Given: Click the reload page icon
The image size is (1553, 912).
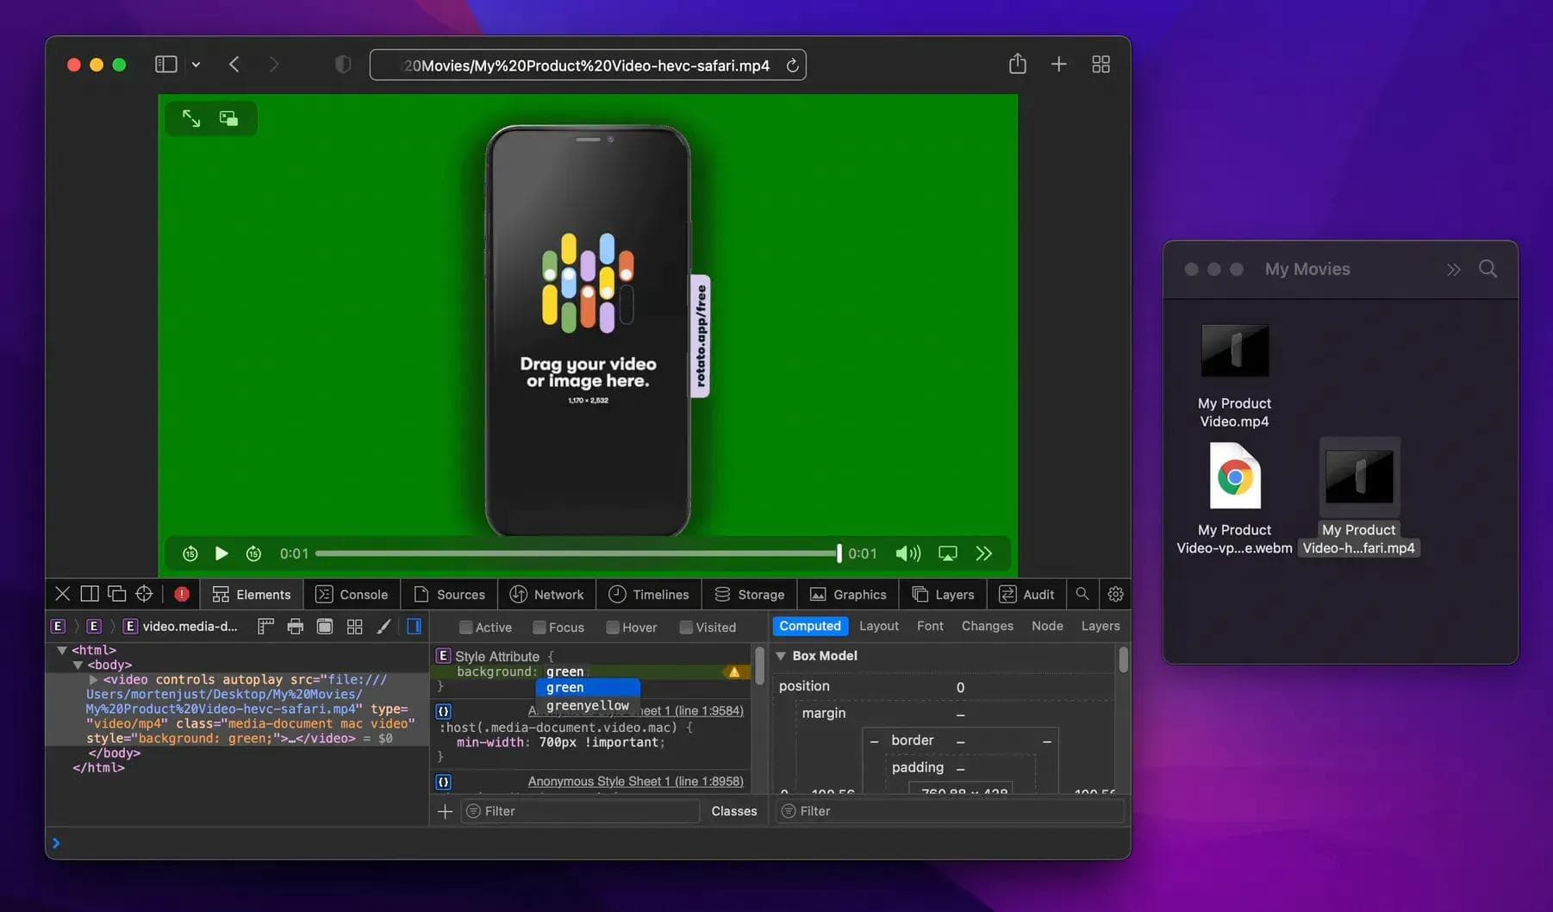Looking at the screenshot, I should [792, 66].
